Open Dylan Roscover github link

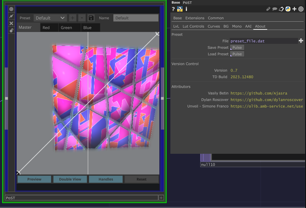[x=267, y=100]
